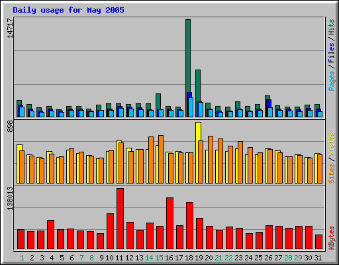Click the red KBytes bar for day 4
Viewport: 339px width, 265px height.
pos(50,235)
